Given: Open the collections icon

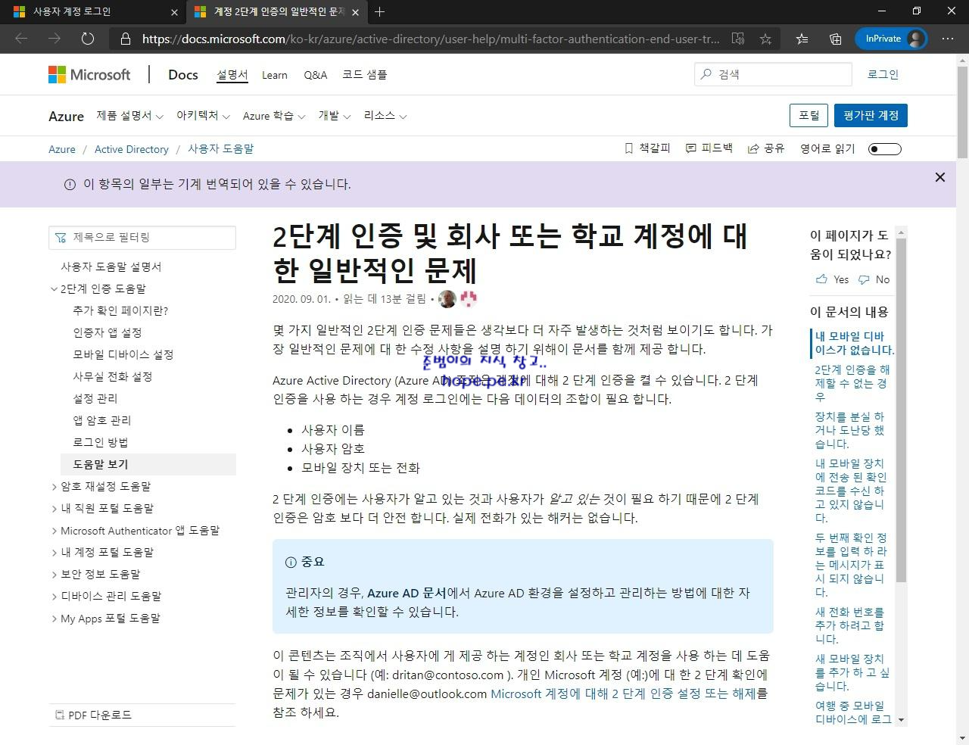Looking at the screenshot, I should 836,39.
